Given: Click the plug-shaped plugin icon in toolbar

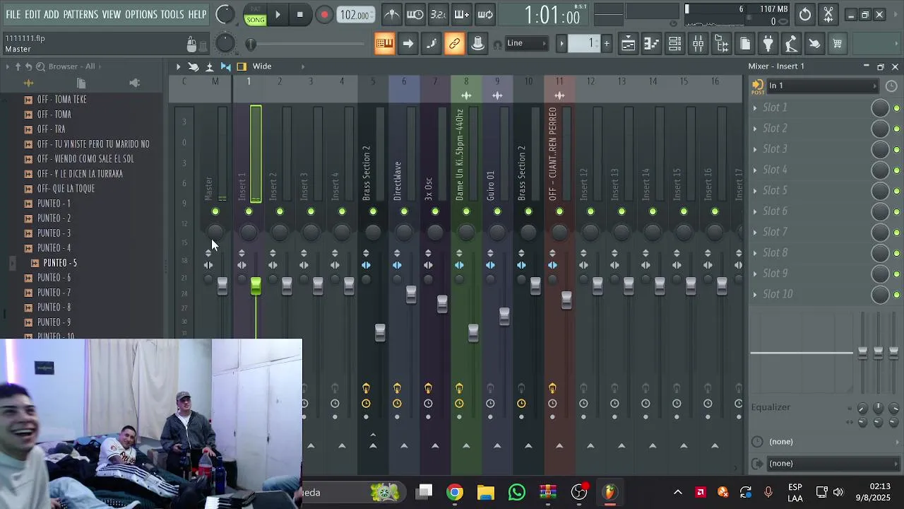Looking at the screenshot, I should coord(768,44).
